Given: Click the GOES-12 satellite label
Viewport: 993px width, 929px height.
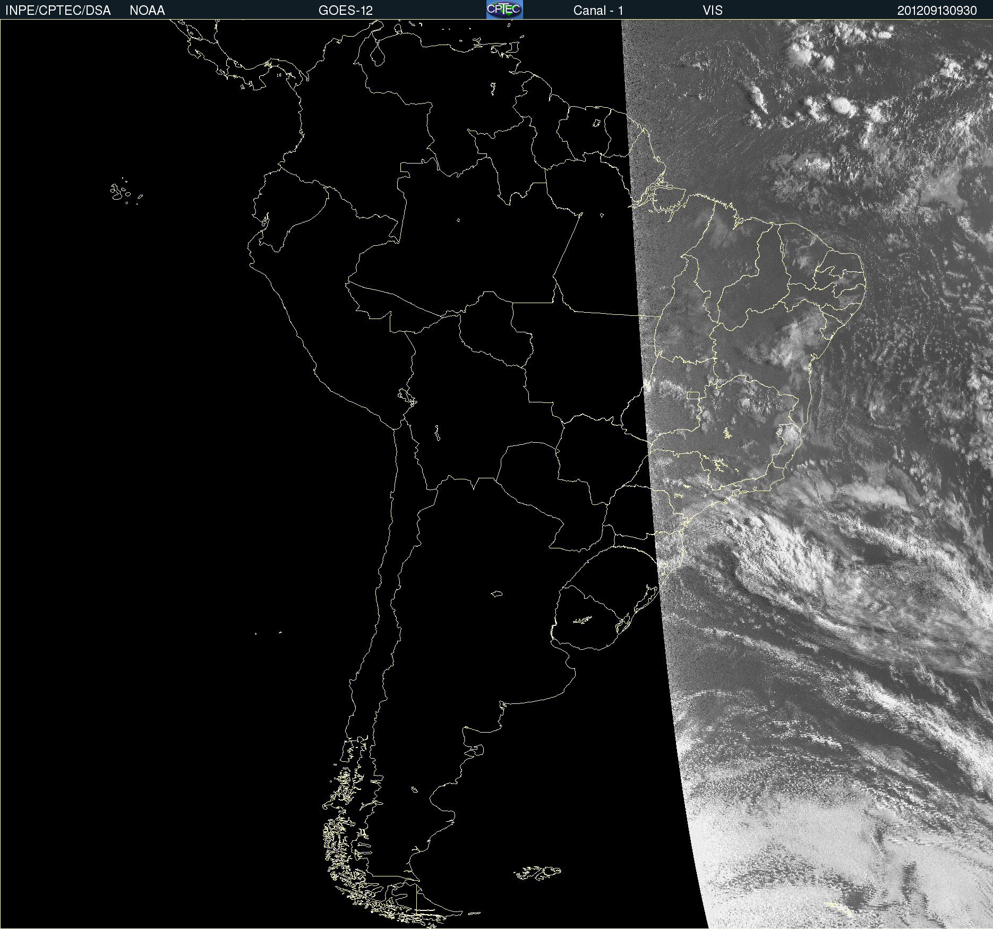Looking at the screenshot, I should 346,10.
